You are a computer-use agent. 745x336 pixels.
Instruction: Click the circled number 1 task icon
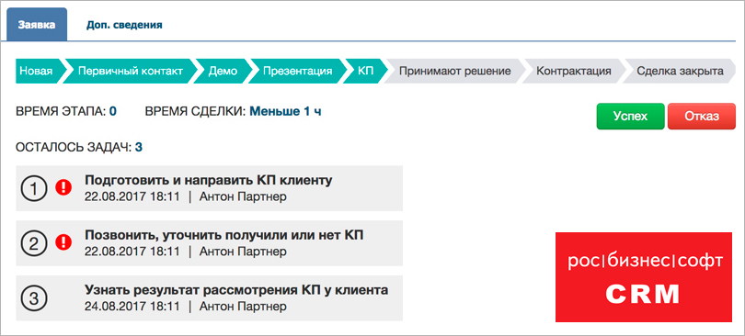[x=34, y=188]
